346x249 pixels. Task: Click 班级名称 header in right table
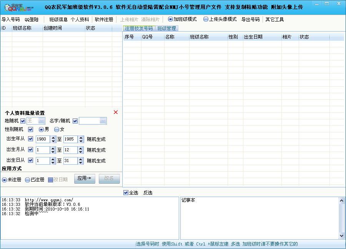(208, 37)
